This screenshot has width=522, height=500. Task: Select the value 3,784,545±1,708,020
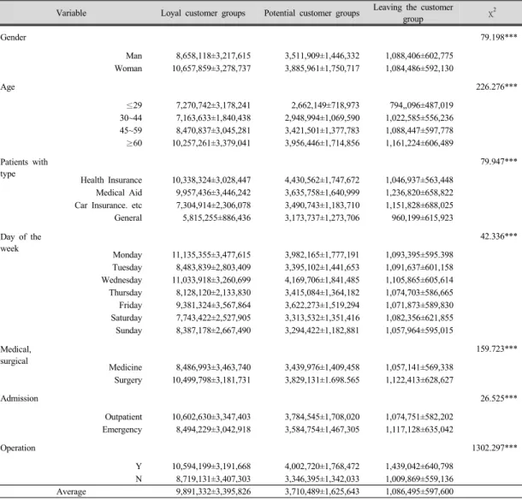coord(322,417)
